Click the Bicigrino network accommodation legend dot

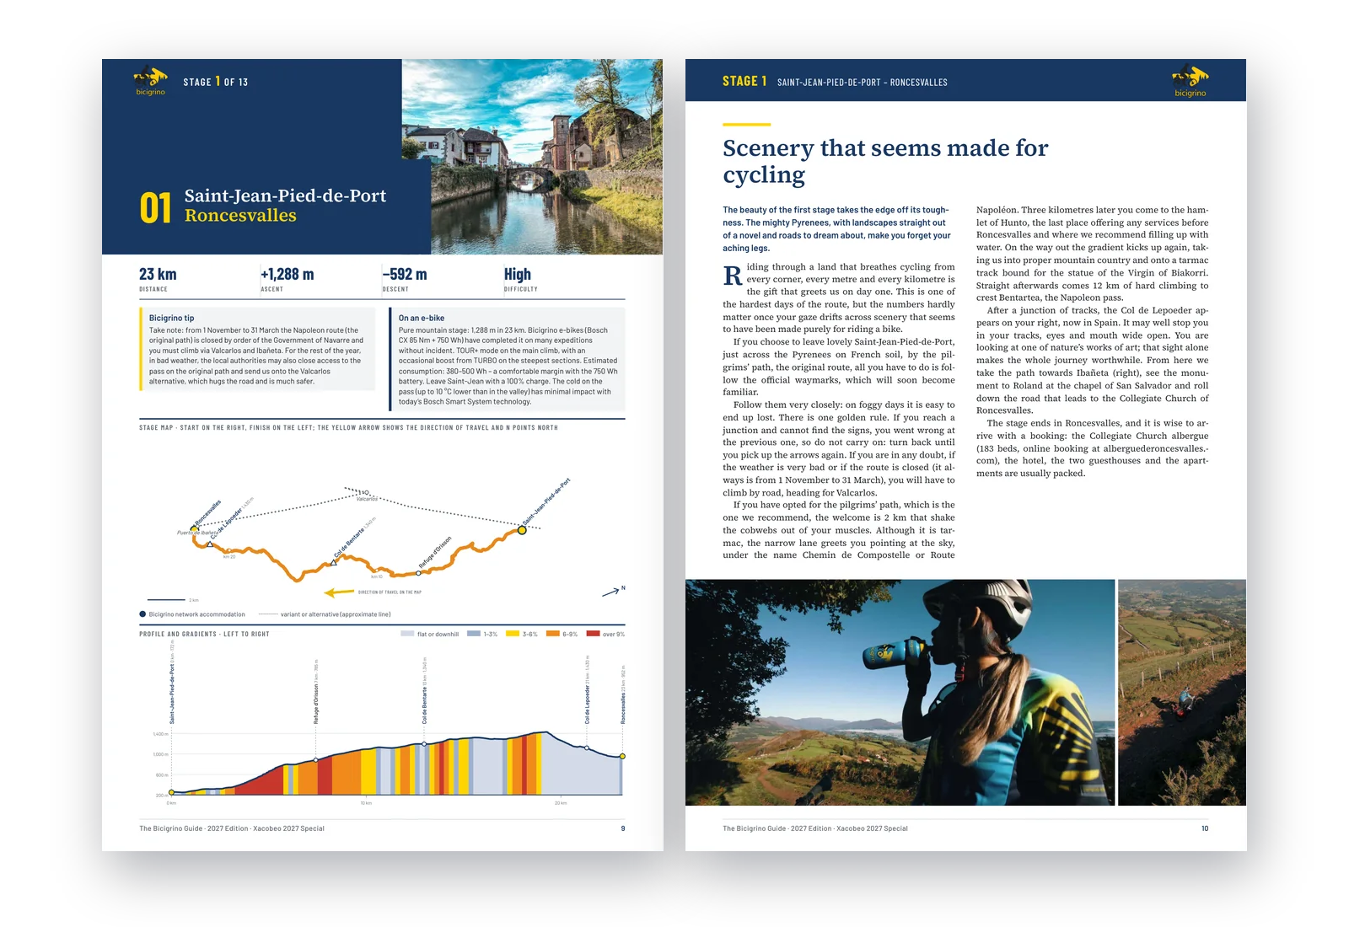click(142, 614)
